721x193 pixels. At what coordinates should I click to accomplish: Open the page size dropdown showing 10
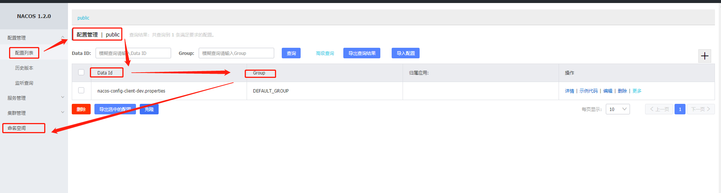(x=618, y=109)
